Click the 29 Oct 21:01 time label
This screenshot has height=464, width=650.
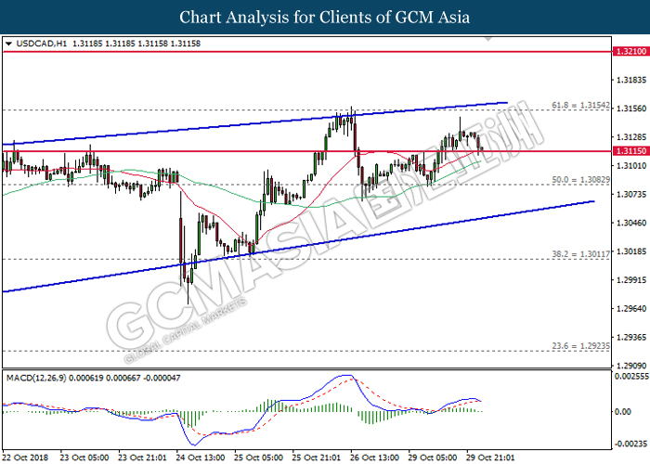tap(491, 458)
